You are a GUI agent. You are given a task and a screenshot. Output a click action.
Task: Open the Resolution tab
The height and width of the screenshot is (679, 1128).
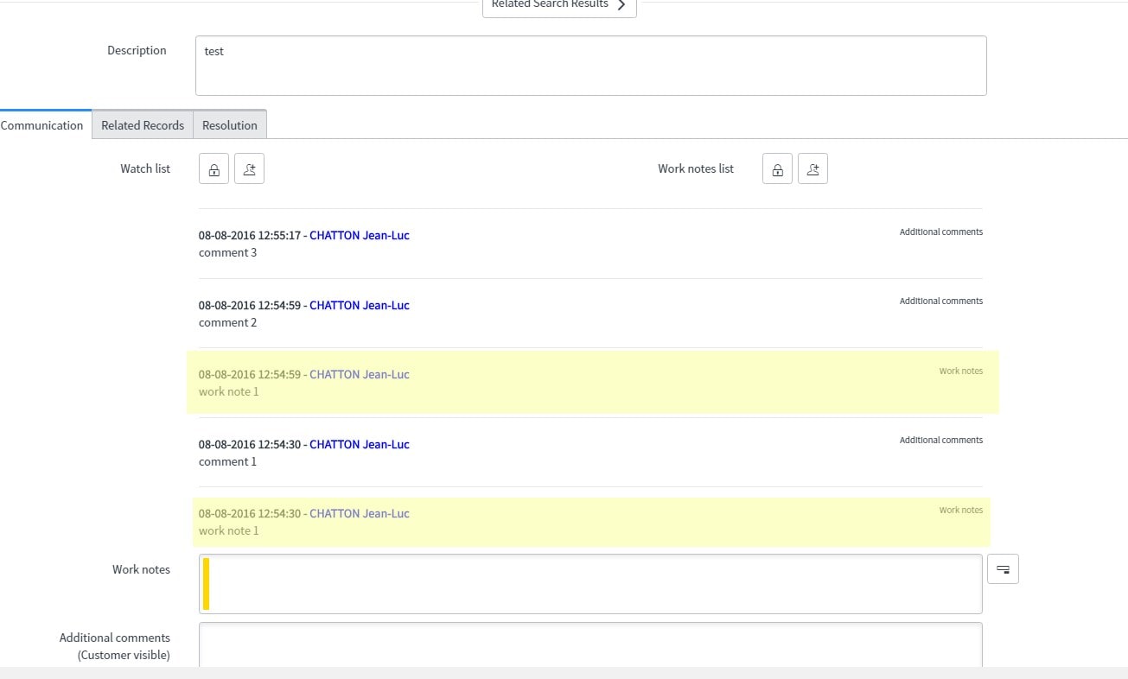pyautogui.click(x=230, y=125)
